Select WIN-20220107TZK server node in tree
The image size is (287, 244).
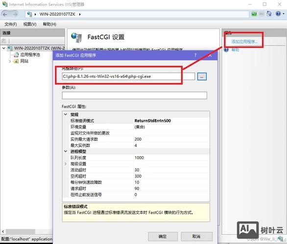(39, 48)
